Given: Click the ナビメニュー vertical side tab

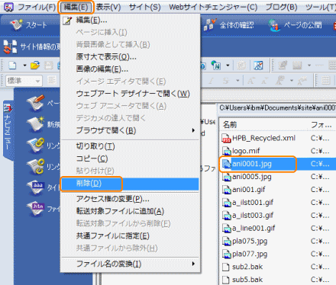Looking at the screenshot, I should coord(8,130).
